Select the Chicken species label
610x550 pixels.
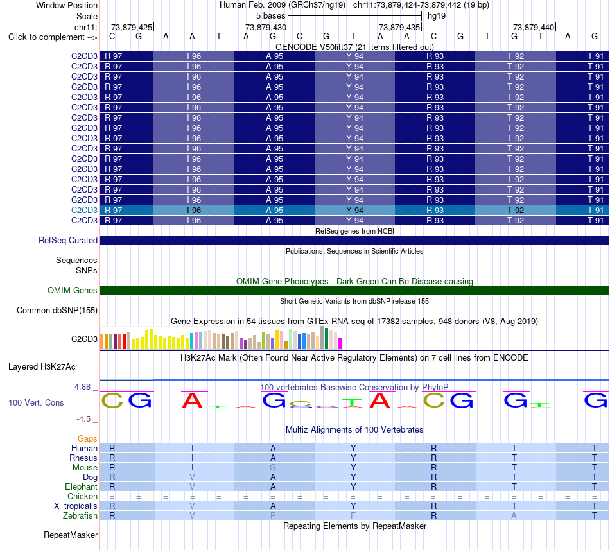[x=82, y=496]
